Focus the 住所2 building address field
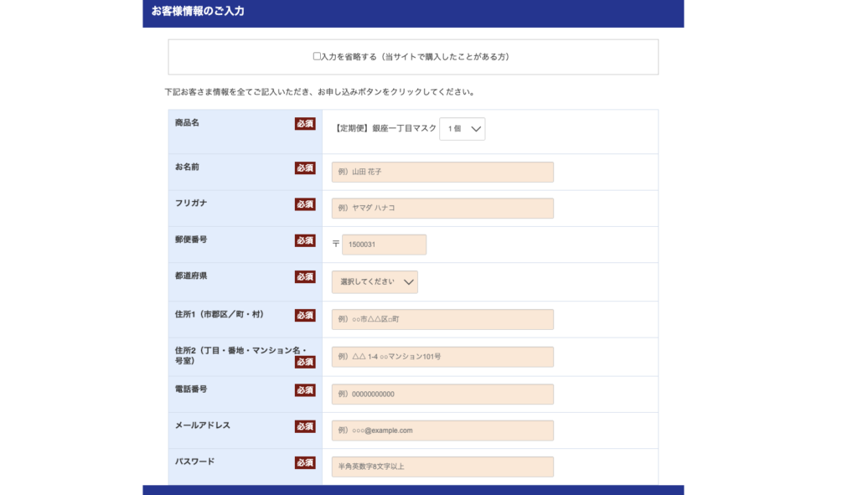This screenshot has height=495, width=858. tap(442, 357)
